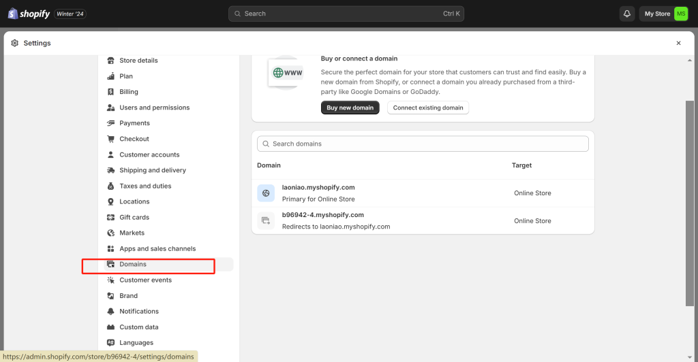Click the Settings gear icon
Image resolution: width=698 pixels, height=362 pixels.
pos(15,43)
